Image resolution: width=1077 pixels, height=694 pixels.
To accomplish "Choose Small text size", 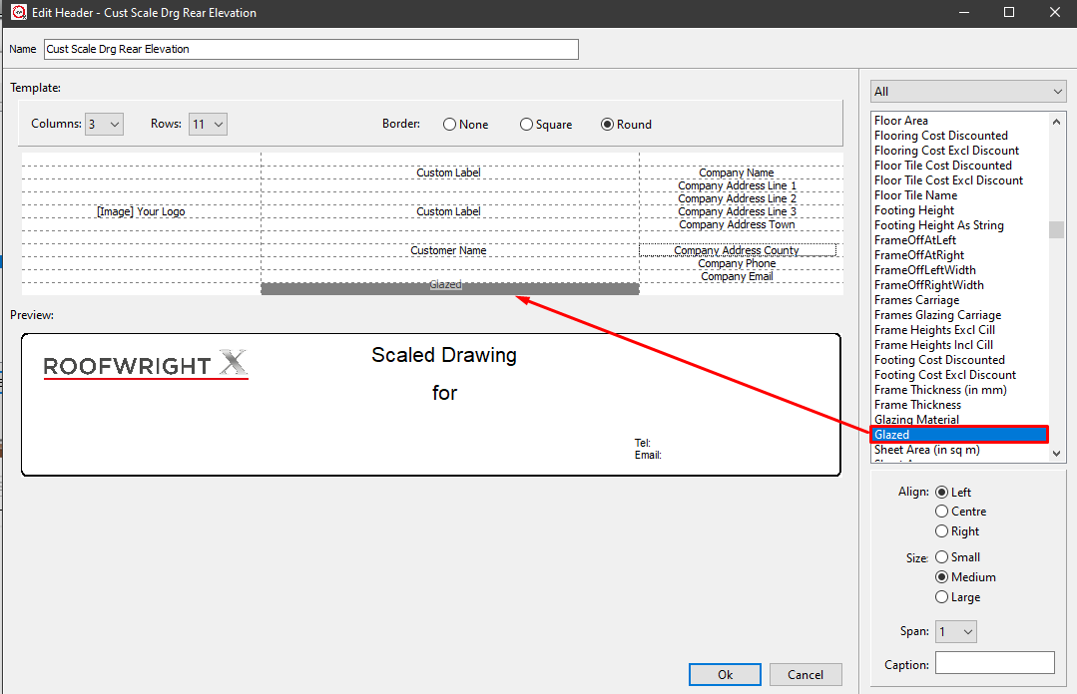I will coord(958,557).
